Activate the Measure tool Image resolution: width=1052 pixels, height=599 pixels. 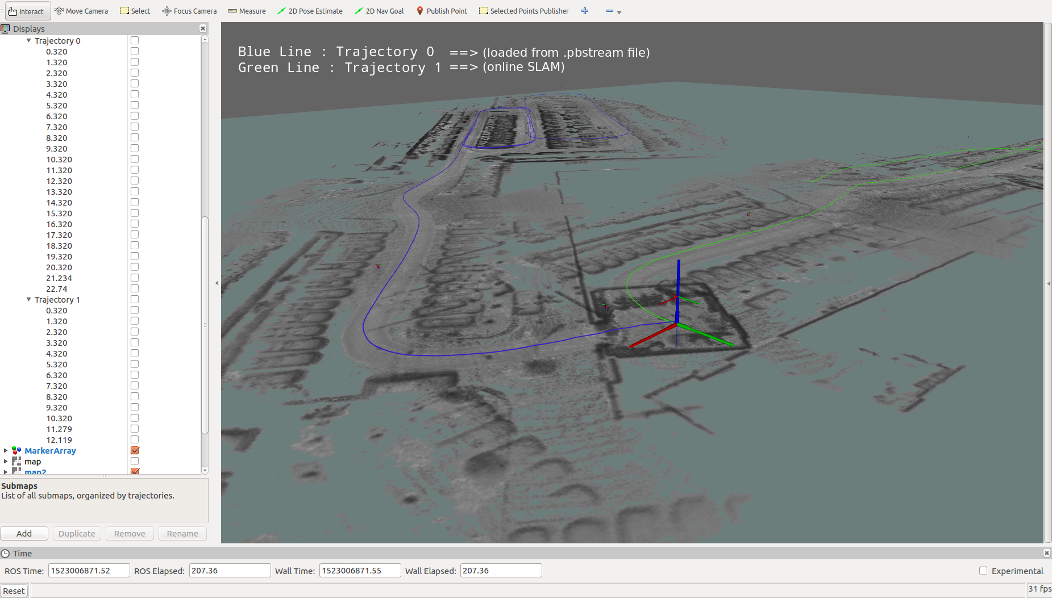tap(246, 11)
